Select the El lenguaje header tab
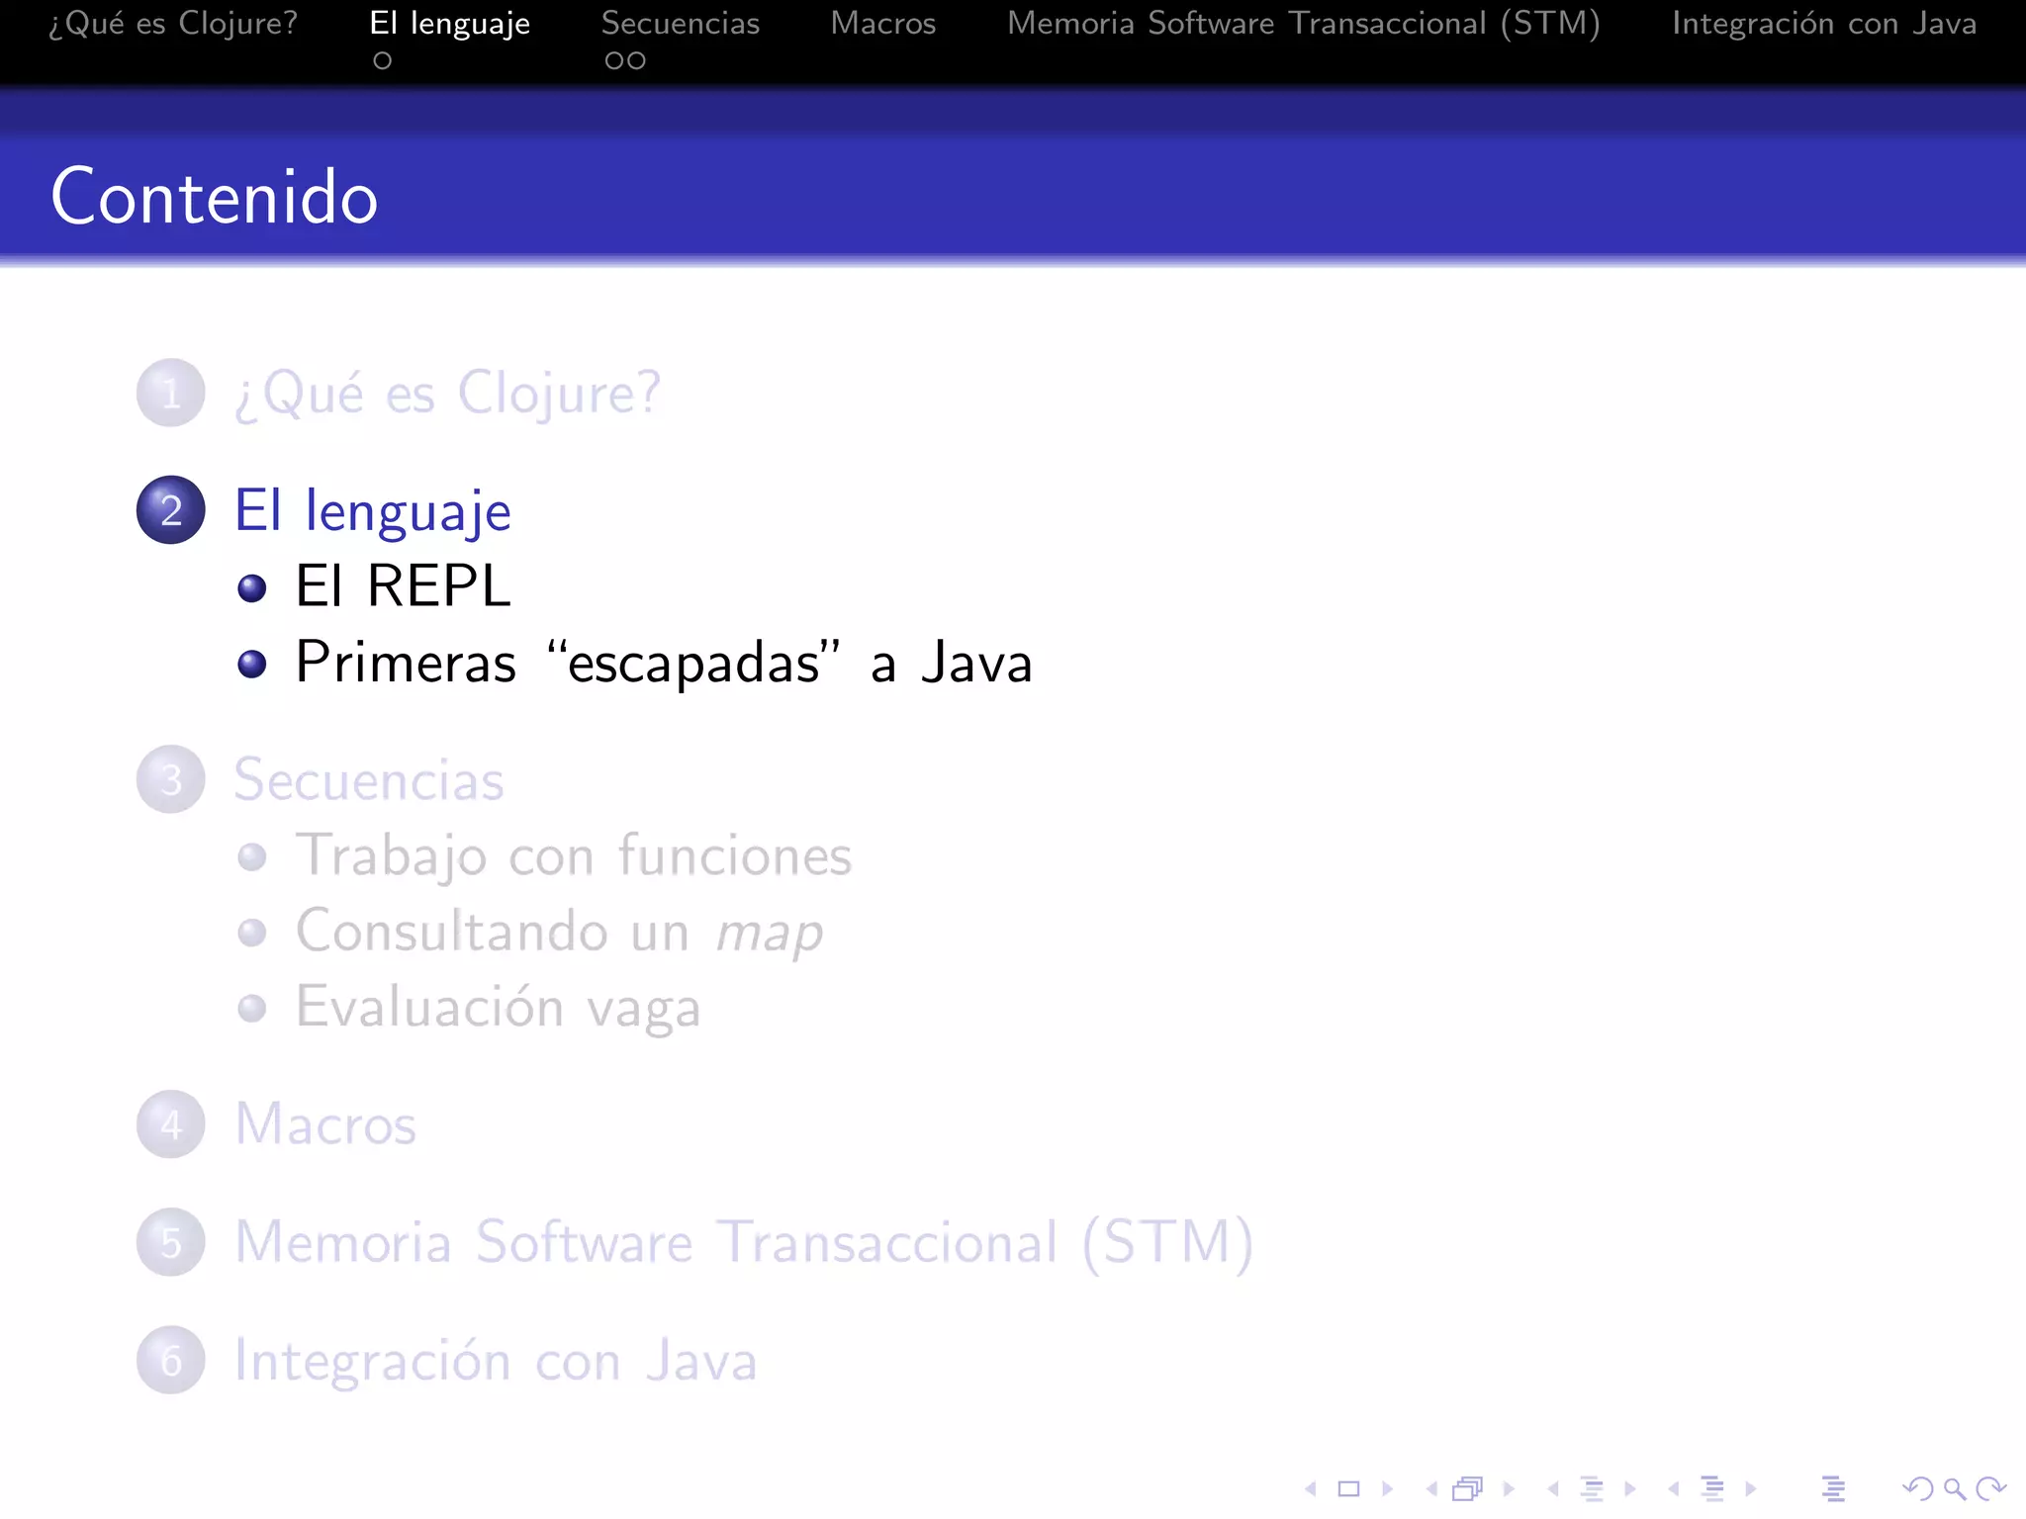Image resolution: width=2026 pixels, height=1519 pixels. [x=449, y=23]
